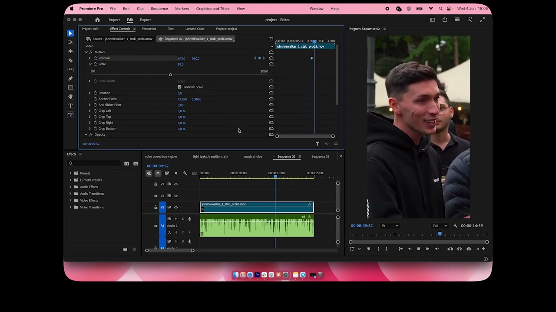Select the Pen tool
Image resolution: width=556 pixels, height=312 pixels.
click(x=70, y=79)
